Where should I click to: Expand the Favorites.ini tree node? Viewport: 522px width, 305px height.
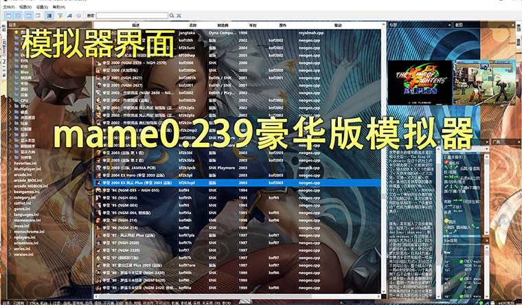[x=11, y=163]
